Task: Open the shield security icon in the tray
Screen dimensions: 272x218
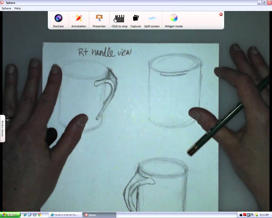Action: click(x=256, y=215)
